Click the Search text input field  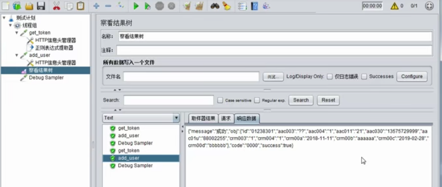point(169,100)
